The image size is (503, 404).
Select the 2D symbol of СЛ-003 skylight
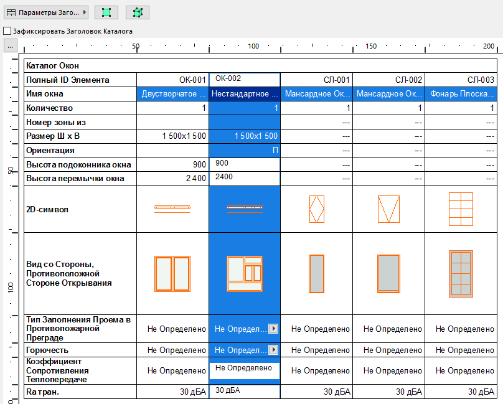(x=461, y=209)
